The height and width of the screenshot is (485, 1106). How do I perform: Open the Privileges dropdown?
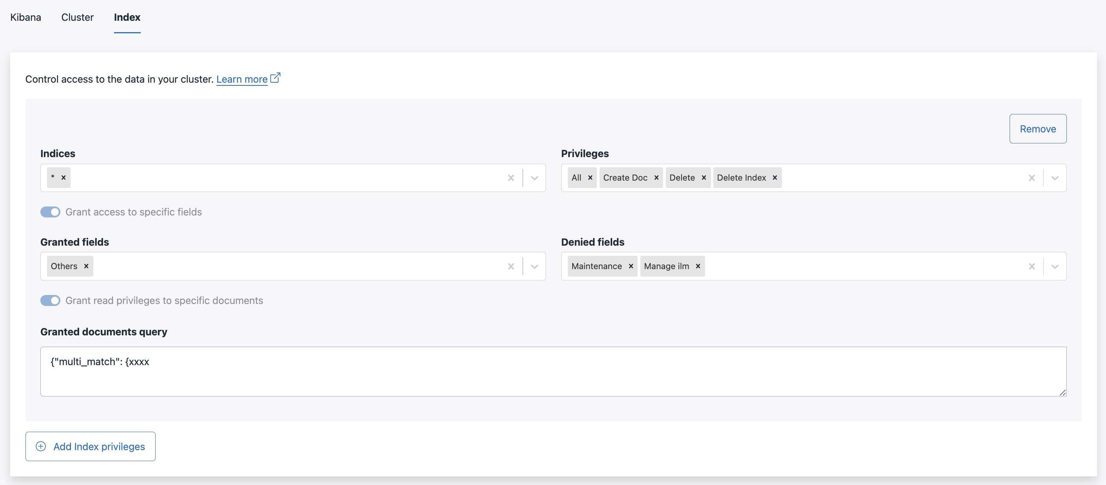(1055, 178)
